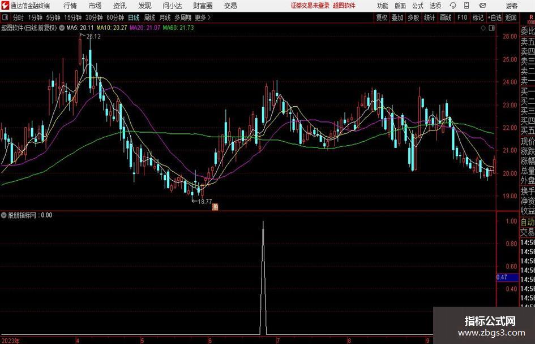Viewport: 535px width, 344px height.
Task: Click the MA20: 21.07 value
Action: coord(145,28)
